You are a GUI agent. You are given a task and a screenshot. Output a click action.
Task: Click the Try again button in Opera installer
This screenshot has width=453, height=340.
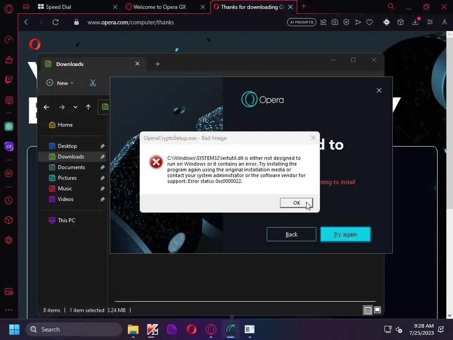[346, 234]
